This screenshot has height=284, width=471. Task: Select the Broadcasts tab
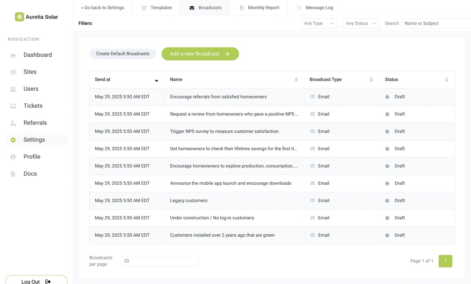[x=205, y=8]
